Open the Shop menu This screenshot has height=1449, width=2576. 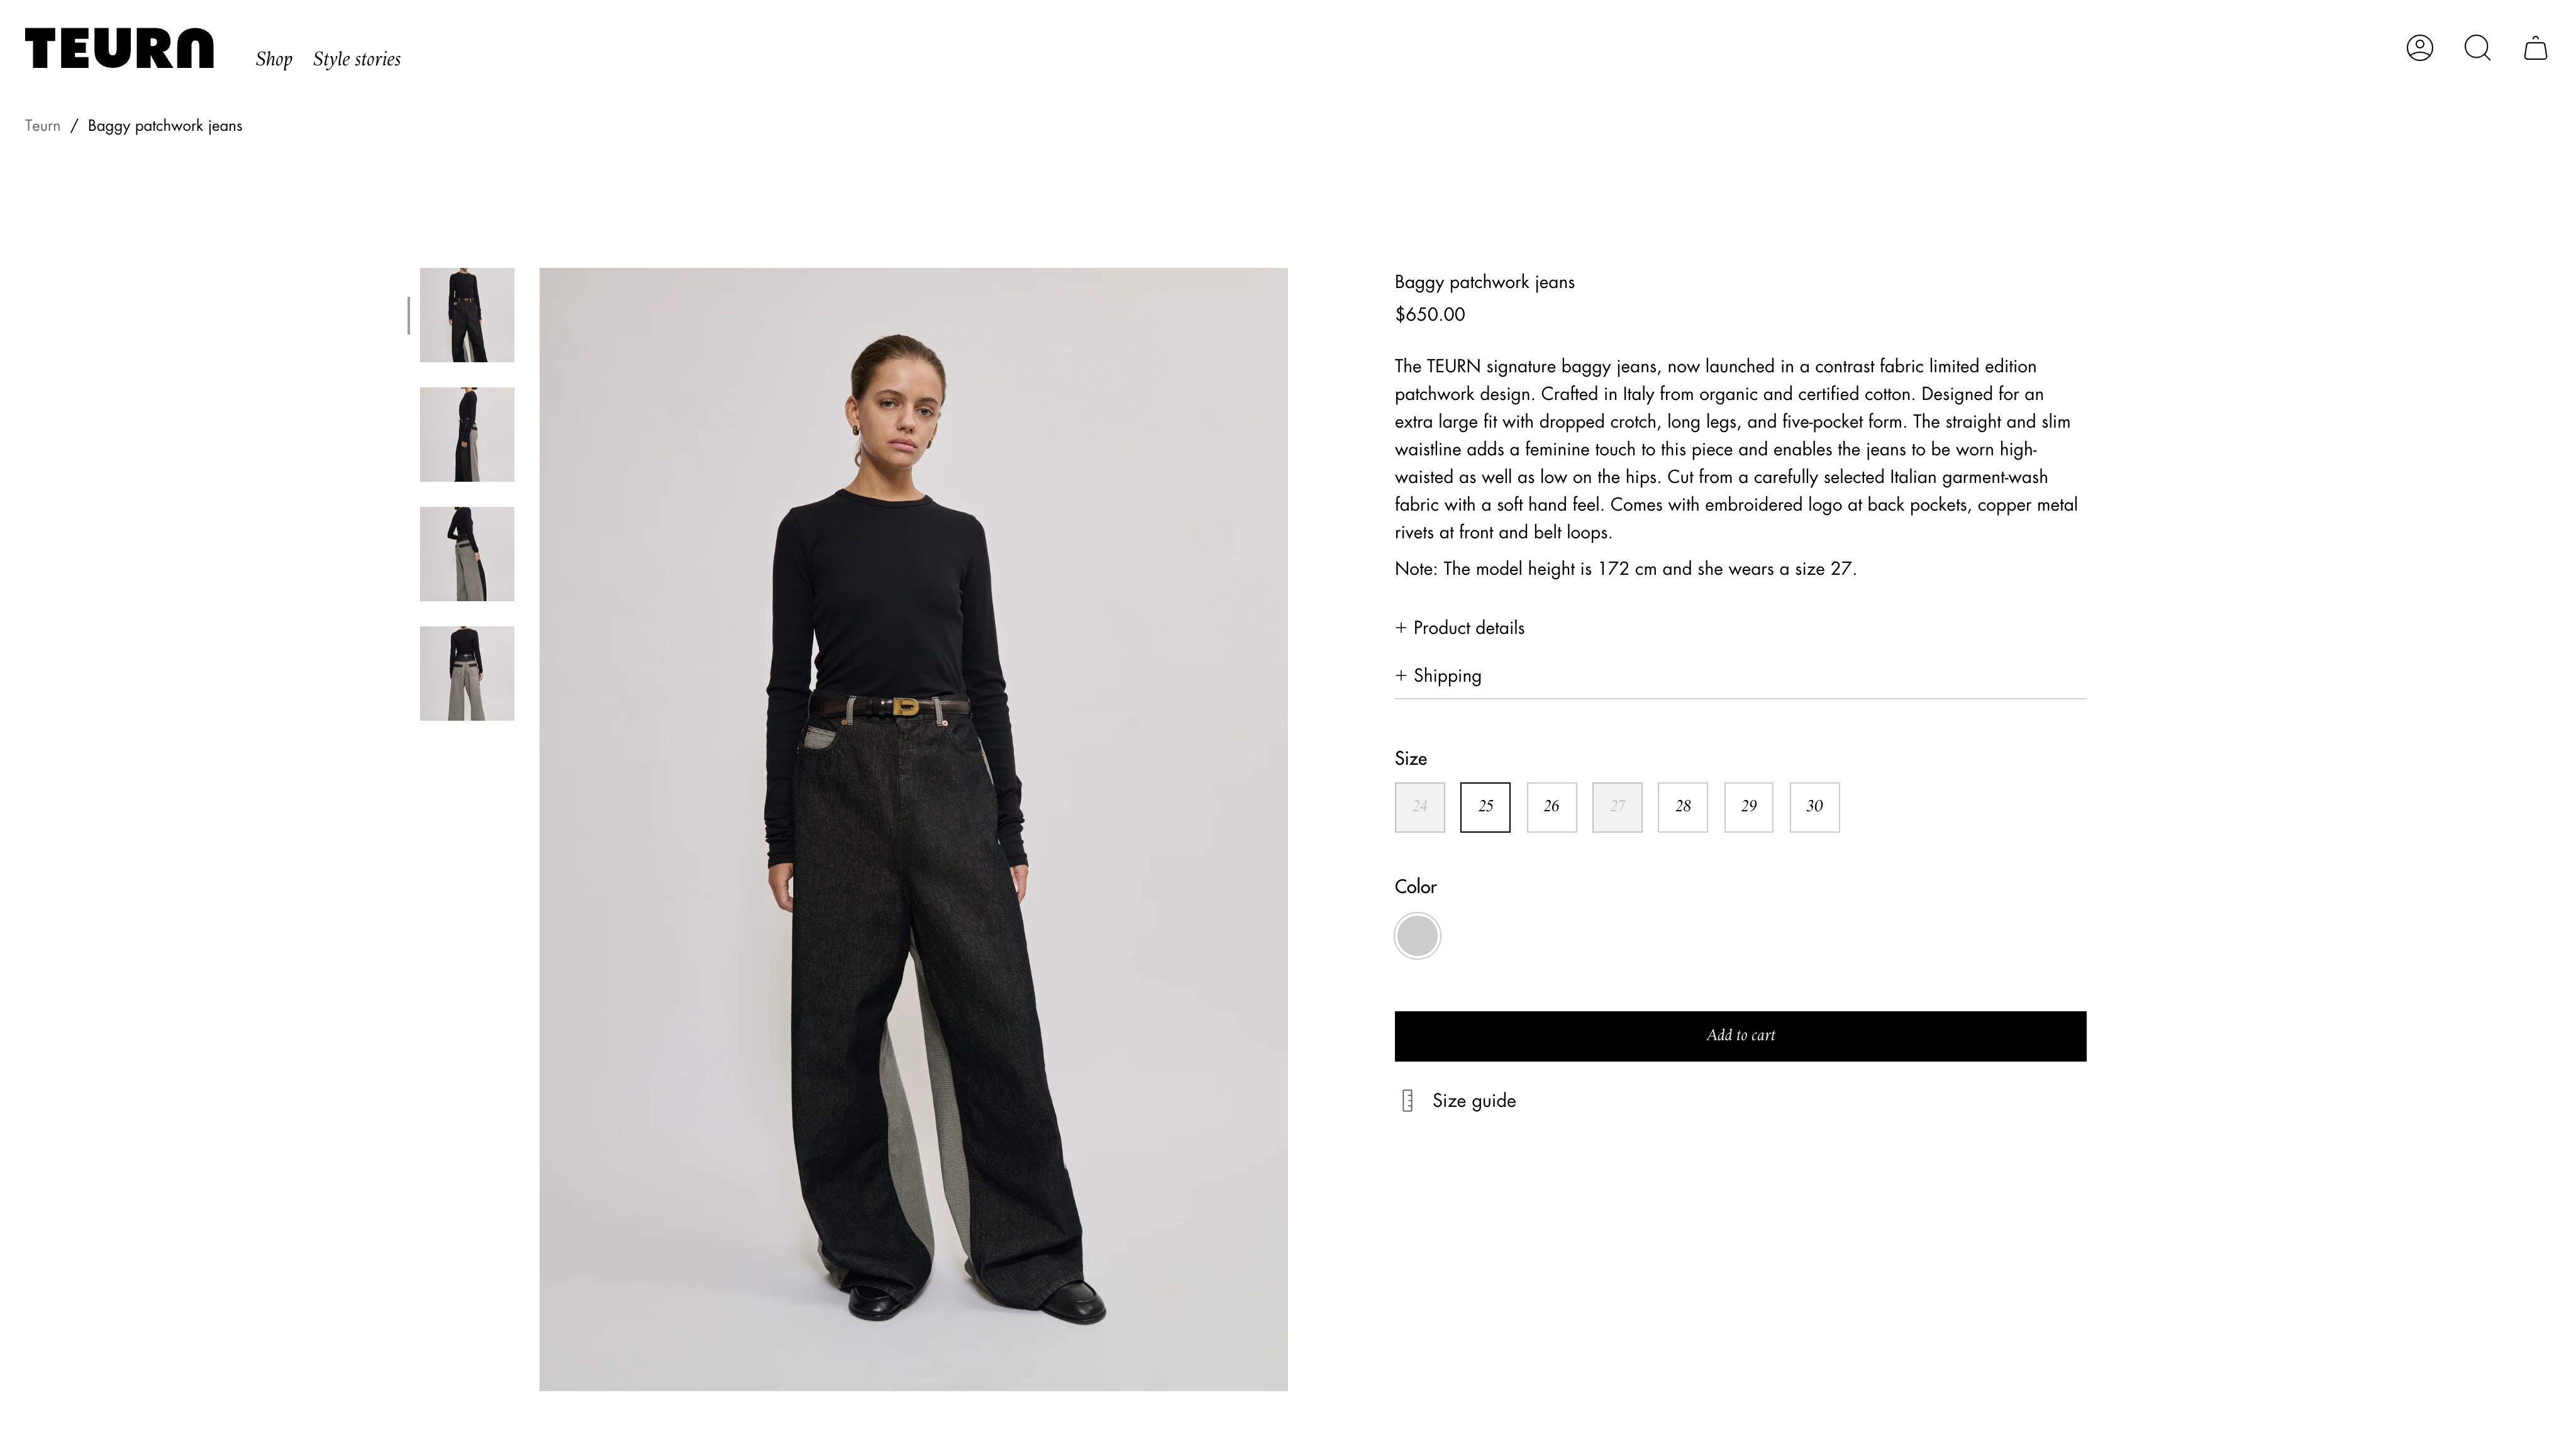[274, 59]
